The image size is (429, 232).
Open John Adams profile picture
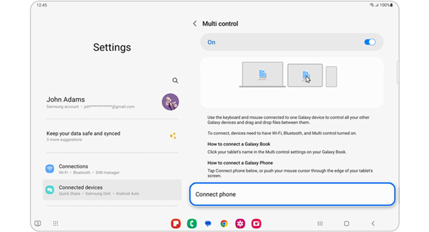[170, 102]
